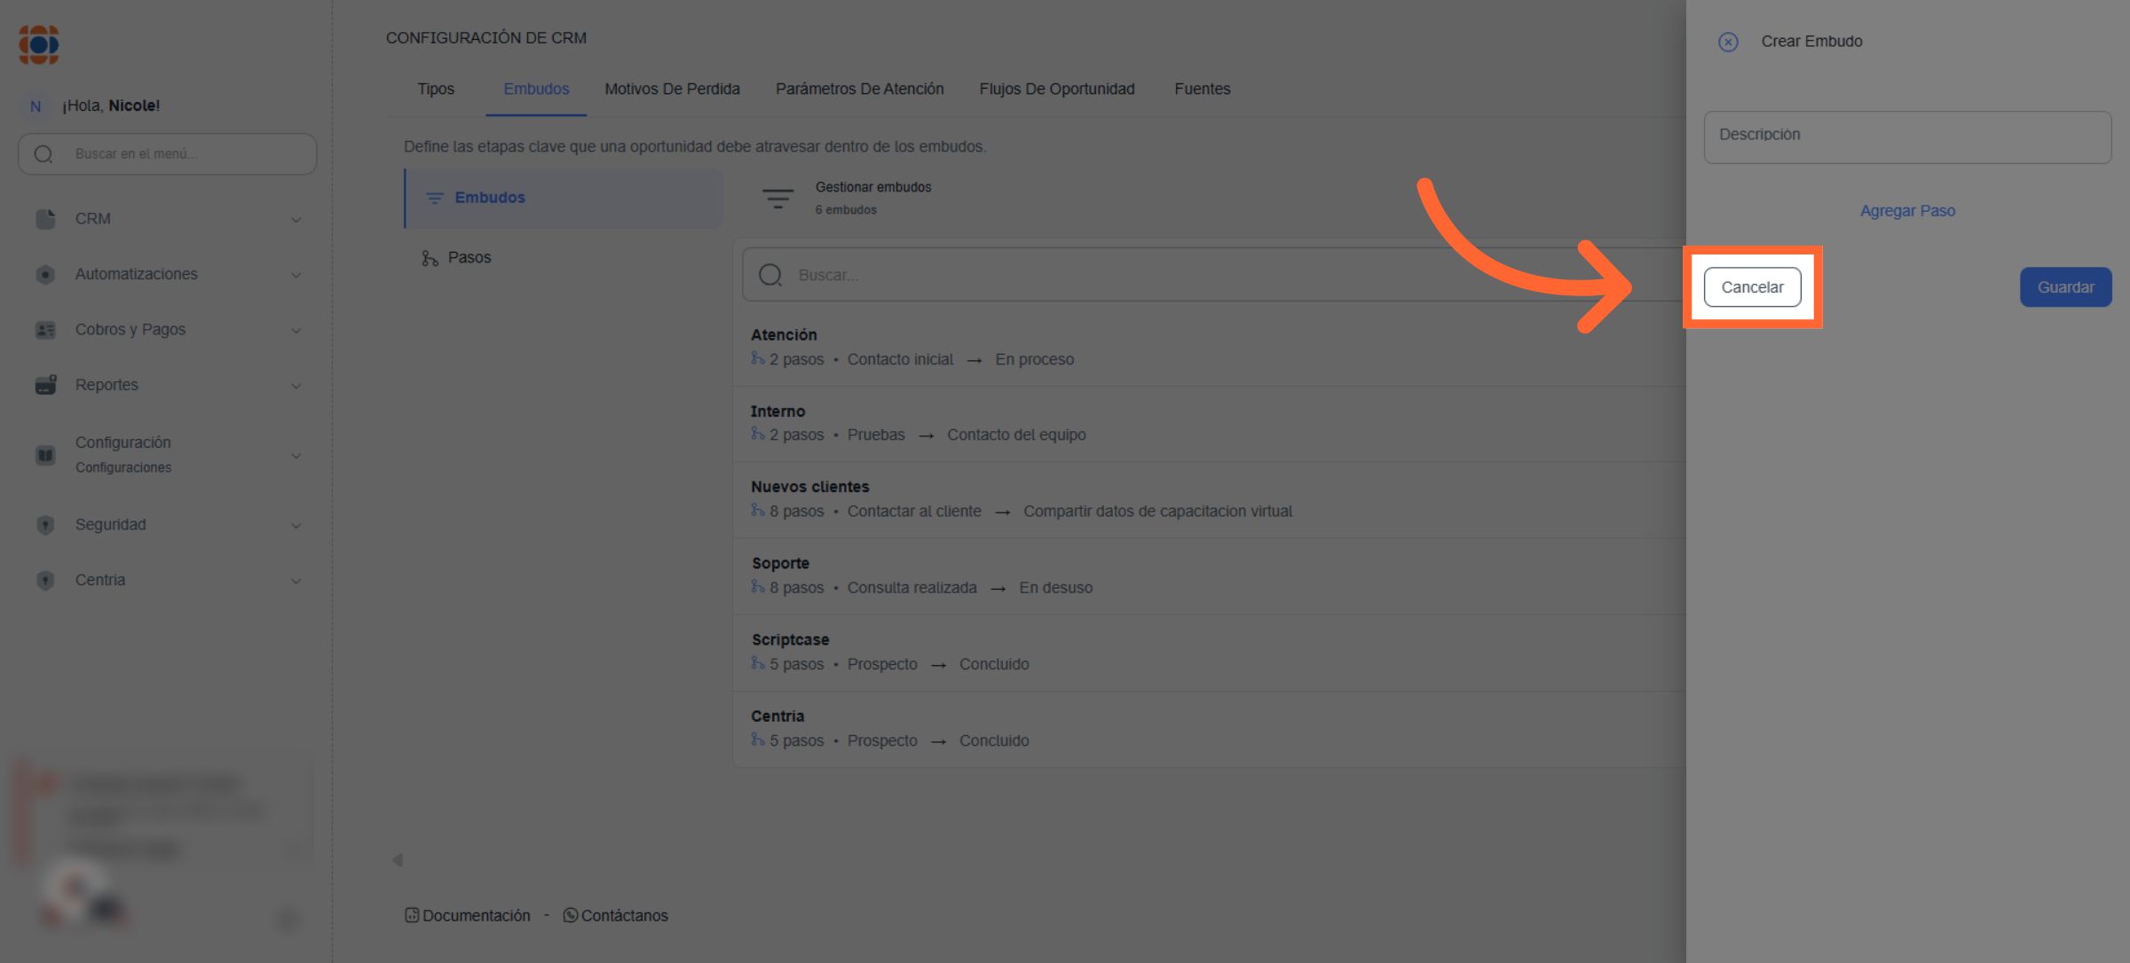Open the Motivos De Perdida tab
This screenshot has width=2130, height=963.
[672, 89]
